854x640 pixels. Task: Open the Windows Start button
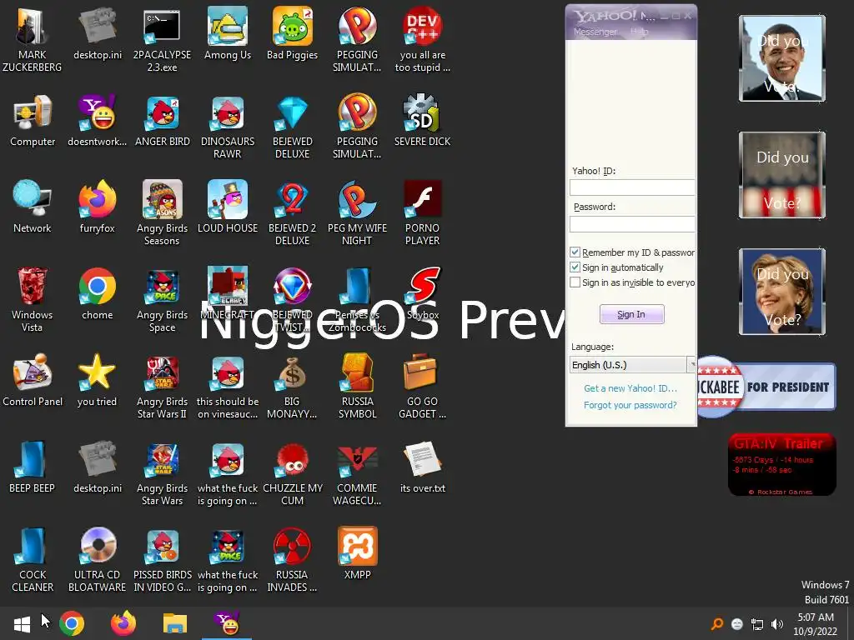[x=22, y=623]
